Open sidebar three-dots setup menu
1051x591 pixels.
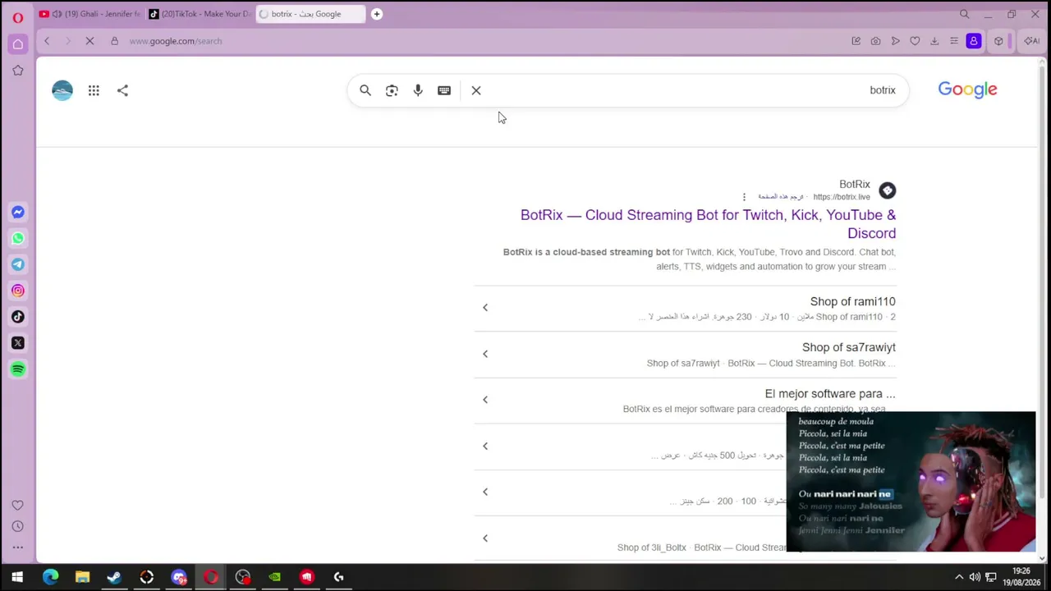tap(17, 547)
